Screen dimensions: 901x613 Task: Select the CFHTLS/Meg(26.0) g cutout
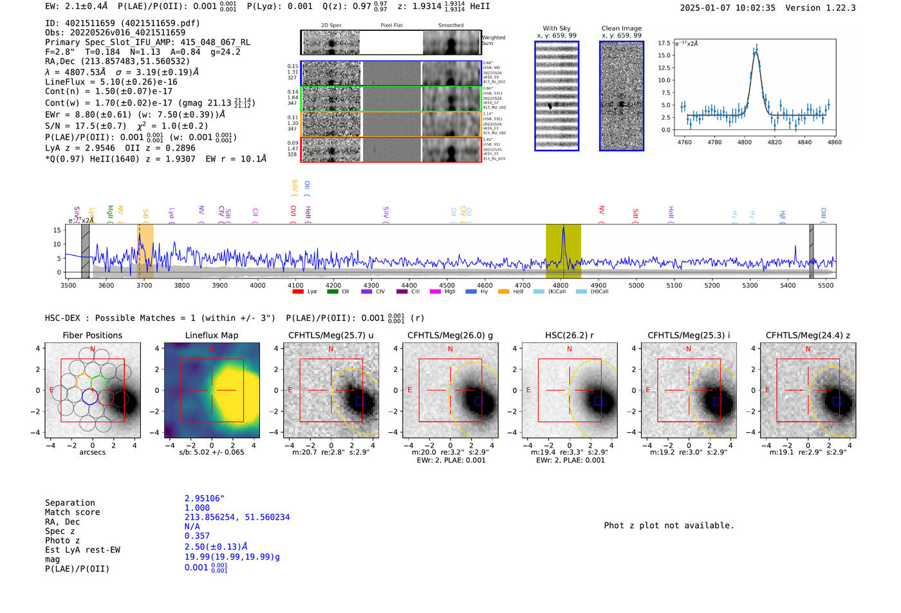click(x=450, y=390)
